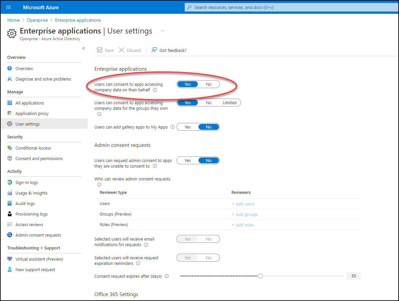Click the consent expiry slider handle

tap(260, 276)
